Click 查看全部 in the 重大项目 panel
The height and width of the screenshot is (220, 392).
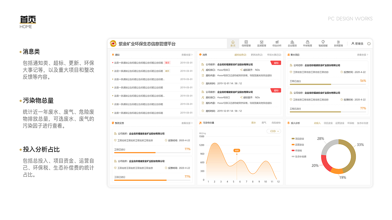point(363,55)
